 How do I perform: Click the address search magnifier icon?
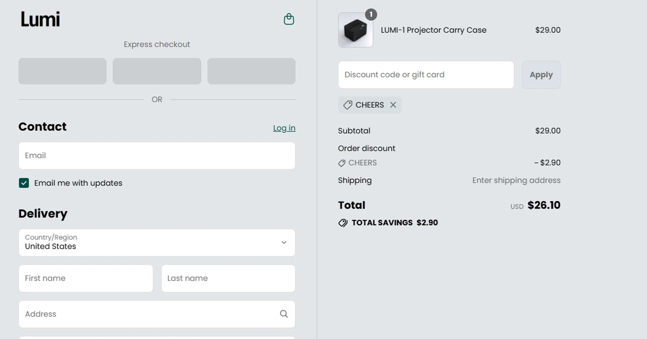(284, 314)
